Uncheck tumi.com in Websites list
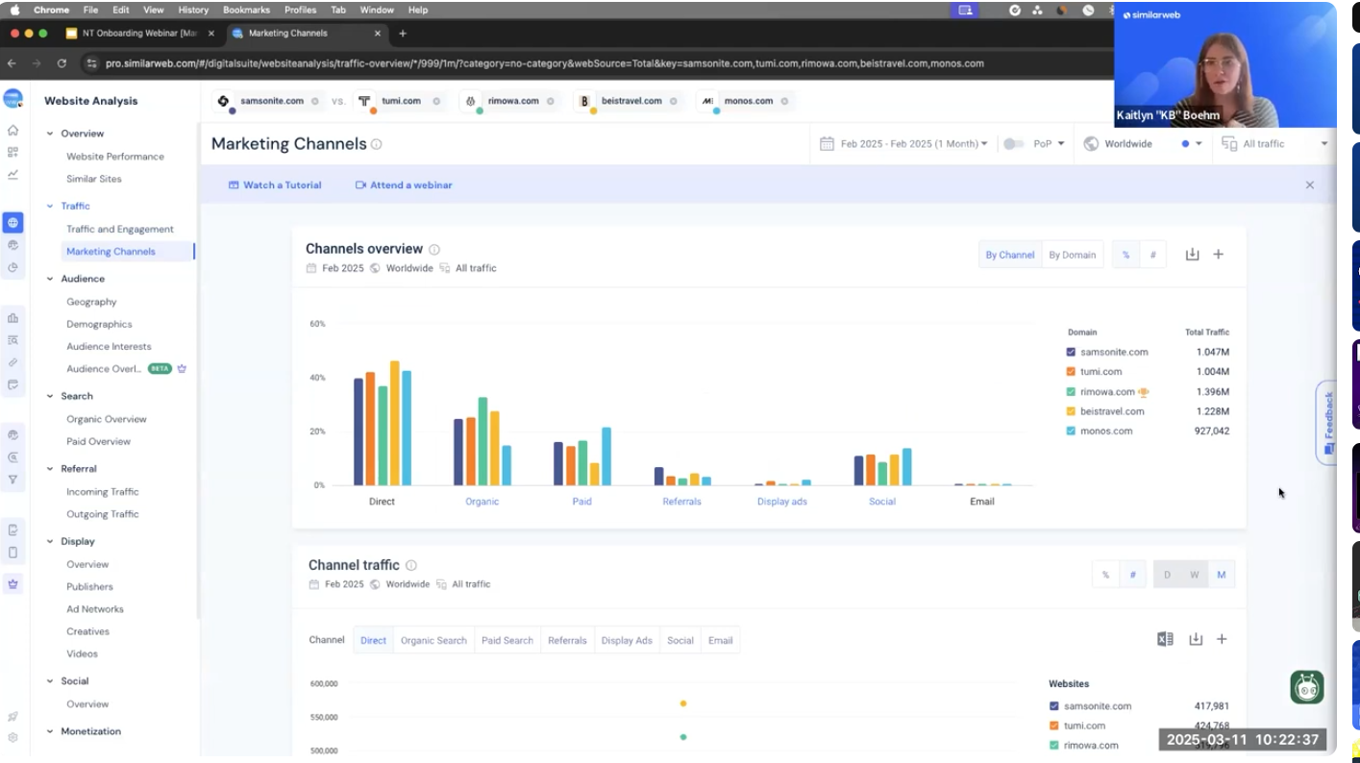This screenshot has height=763, width=1360. tap(1054, 726)
